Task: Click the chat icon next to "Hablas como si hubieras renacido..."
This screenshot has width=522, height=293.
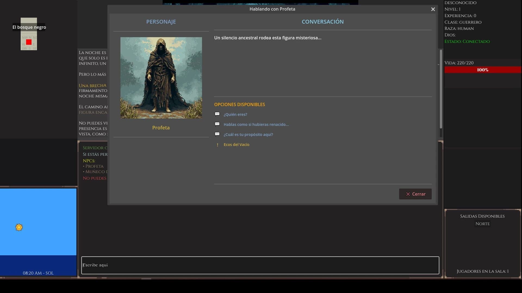Action: pos(217,124)
